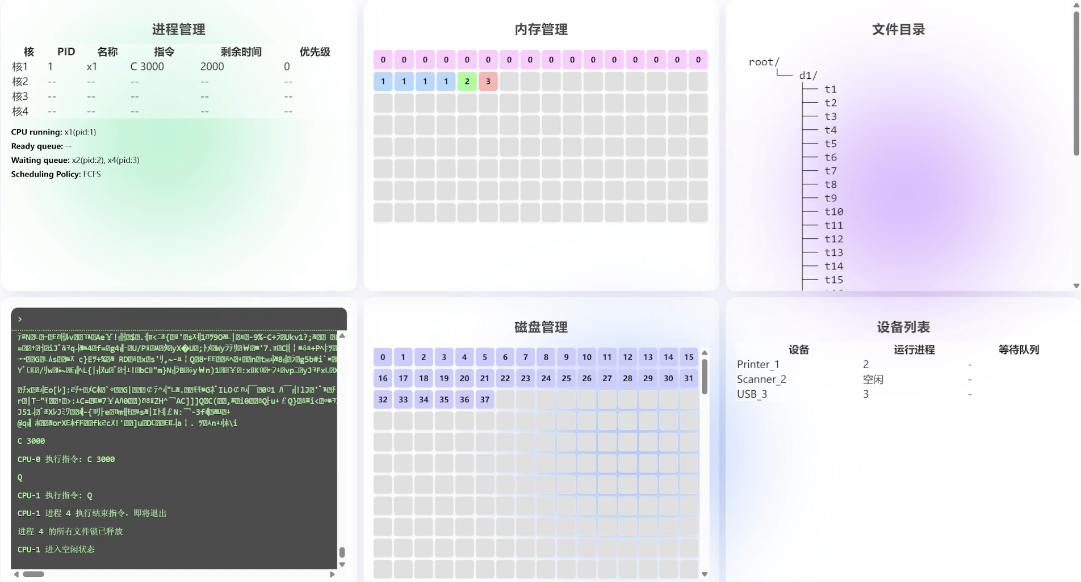Collapse the root/ directory node
Viewport: 1081px width, 582px height.
[764, 62]
